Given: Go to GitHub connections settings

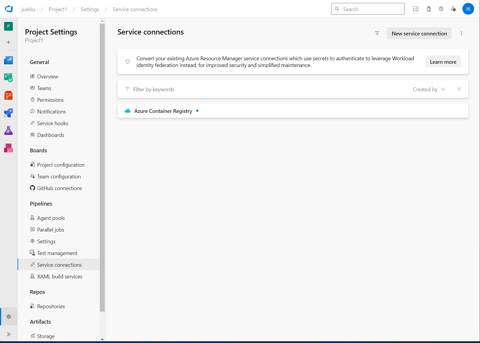Looking at the screenshot, I should [59, 188].
